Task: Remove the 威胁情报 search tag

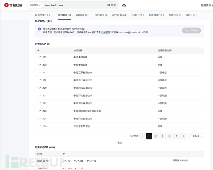Action: (40, 5)
